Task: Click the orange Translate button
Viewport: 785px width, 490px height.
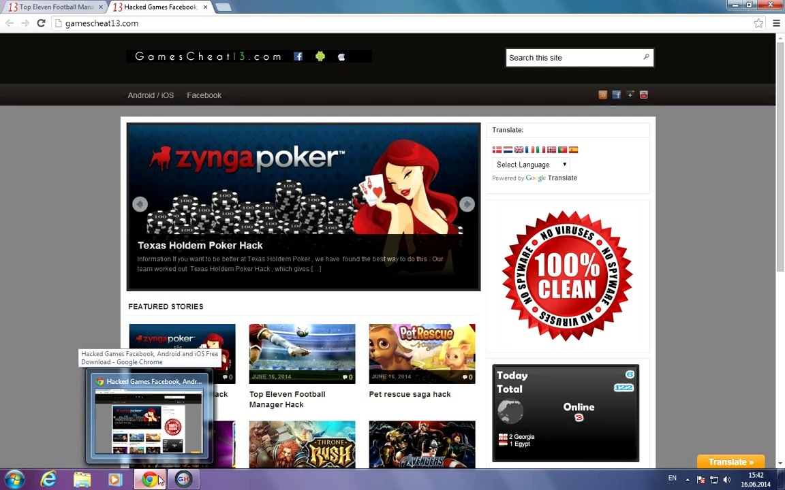Action: [x=731, y=461]
